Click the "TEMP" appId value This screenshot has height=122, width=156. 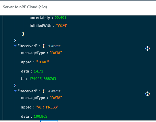pos(43,62)
